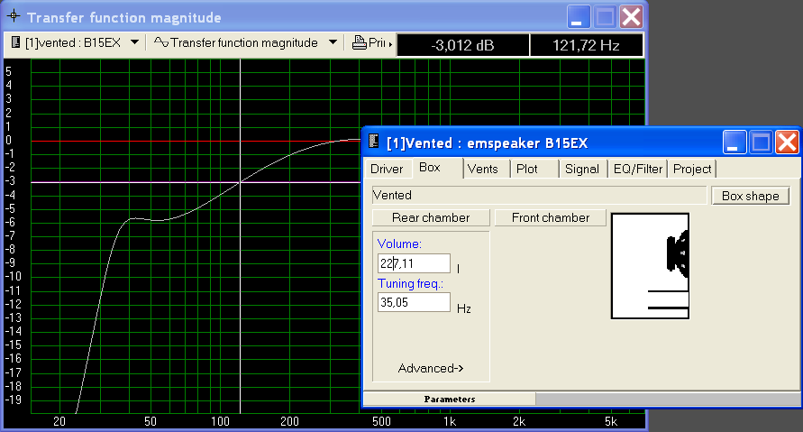Click the -3 label on the dB axis
The image size is (803, 432).
(x=10, y=181)
